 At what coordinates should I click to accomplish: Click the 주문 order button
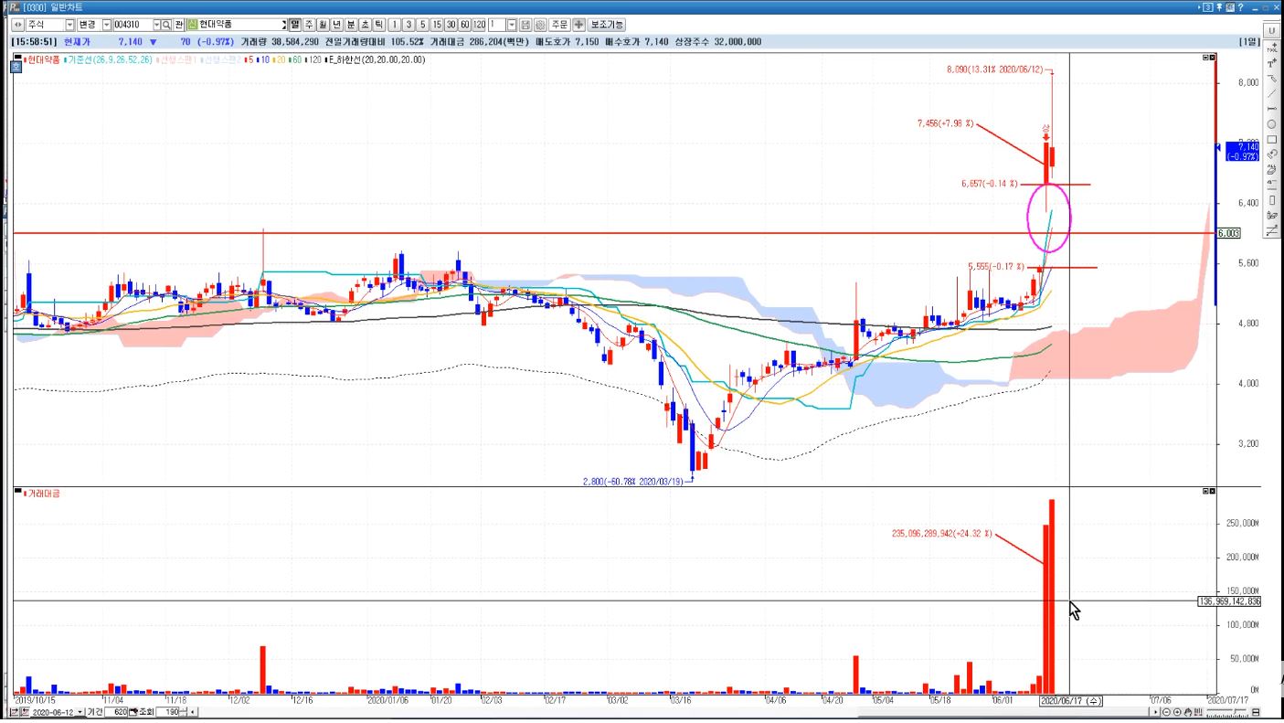coord(559,24)
